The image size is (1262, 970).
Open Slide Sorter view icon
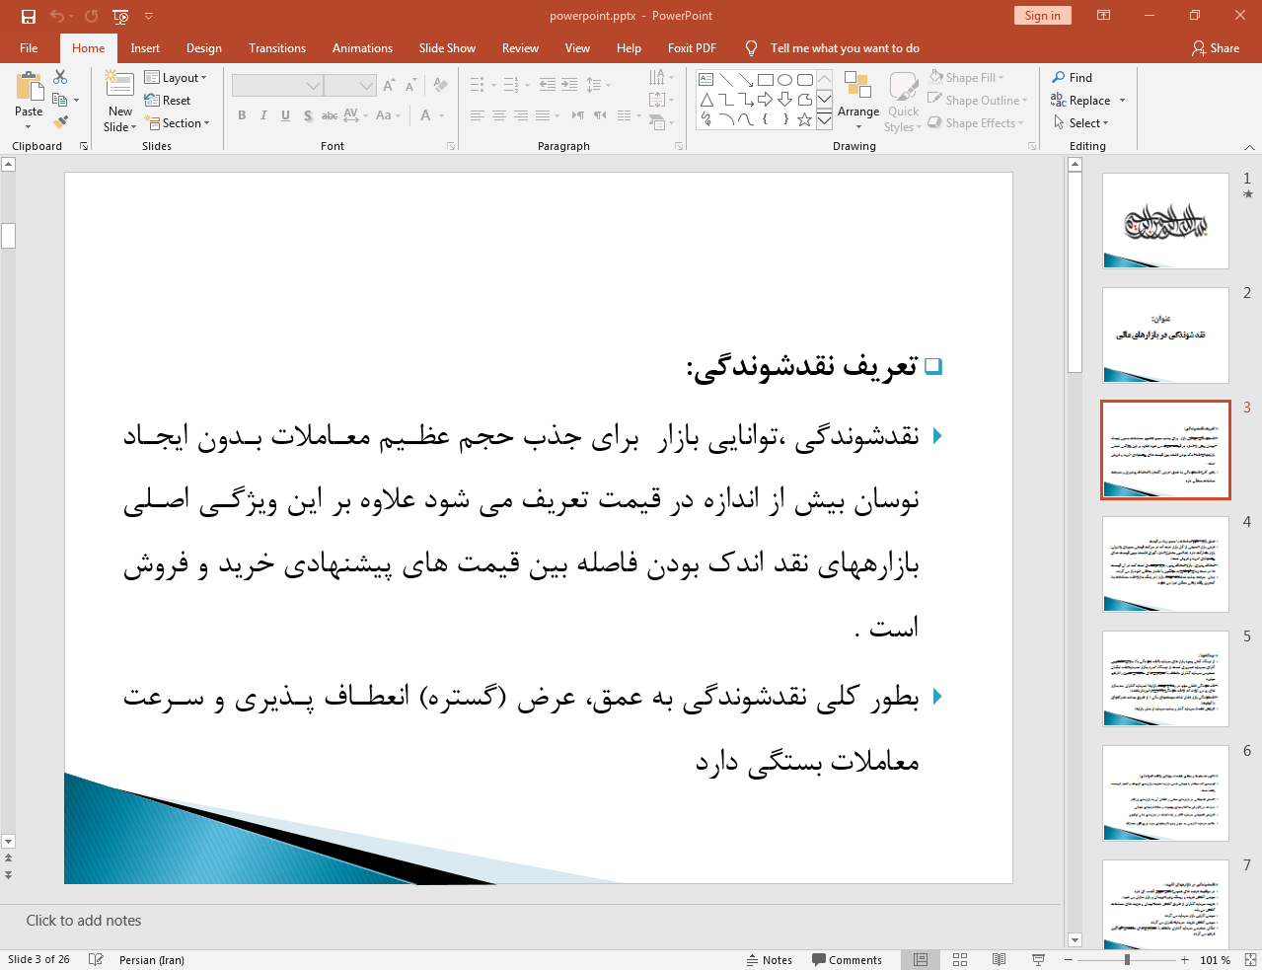click(x=960, y=960)
